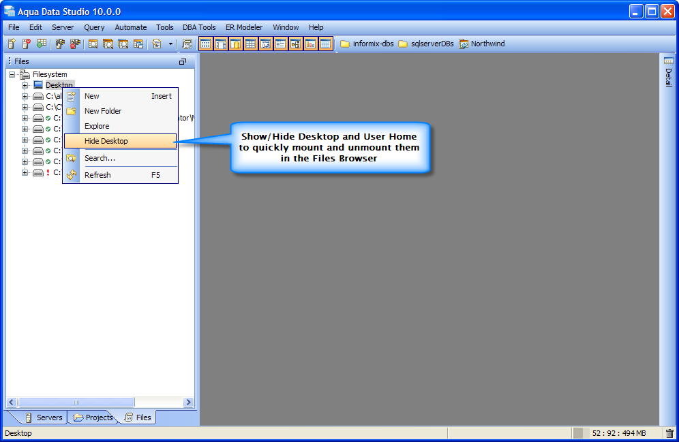Open the Automate menu
The height and width of the screenshot is (442, 679).
pos(131,27)
